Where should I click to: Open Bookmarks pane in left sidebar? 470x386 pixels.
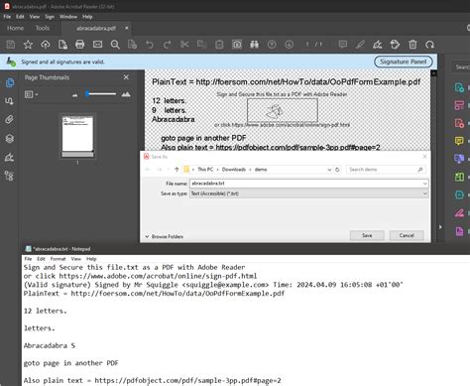10,101
